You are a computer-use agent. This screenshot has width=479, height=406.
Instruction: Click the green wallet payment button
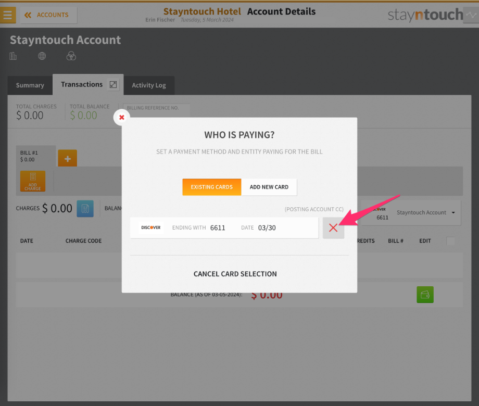pyautogui.click(x=425, y=295)
